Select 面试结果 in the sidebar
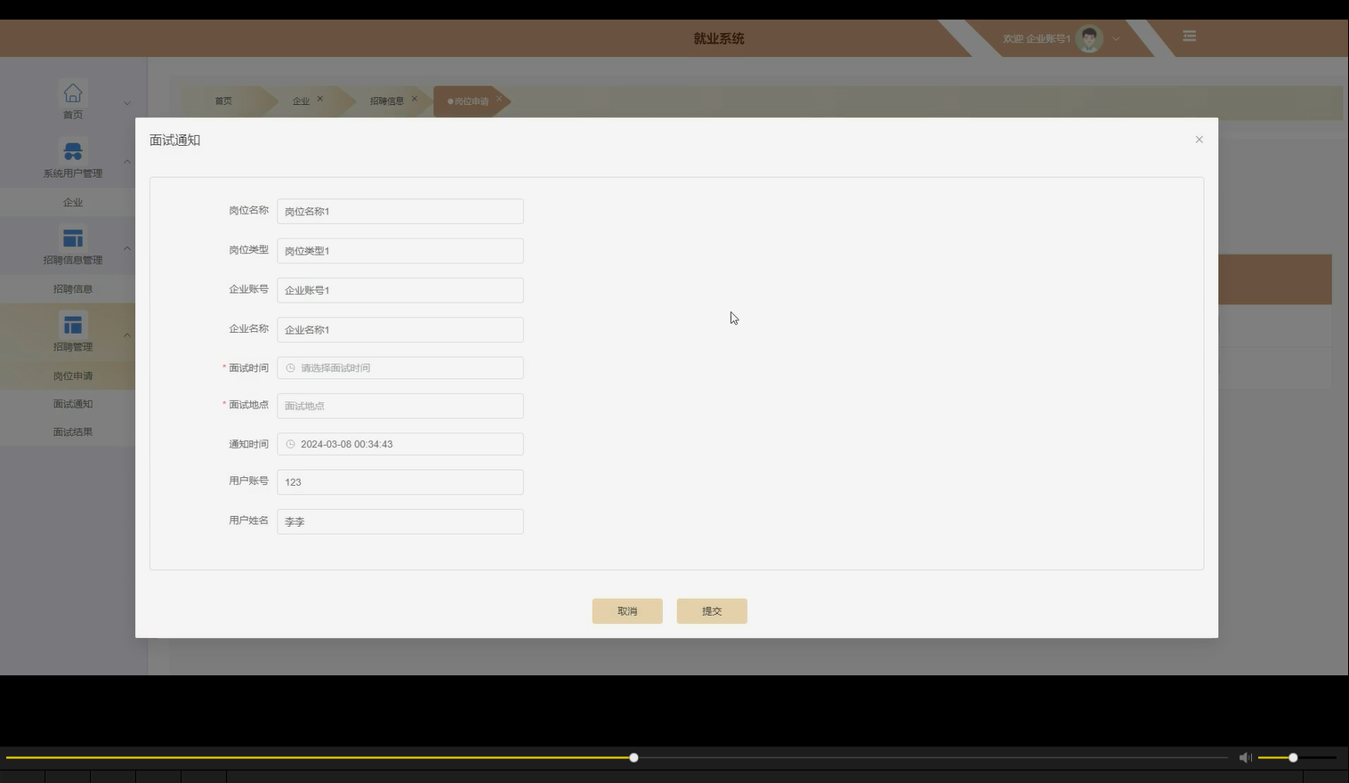 (73, 432)
